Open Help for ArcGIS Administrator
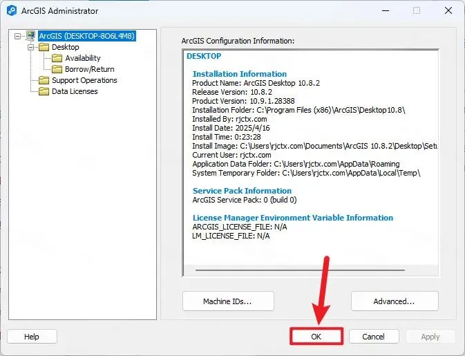Image resolution: width=465 pixels, height=356 pixels. pos(32,337)
